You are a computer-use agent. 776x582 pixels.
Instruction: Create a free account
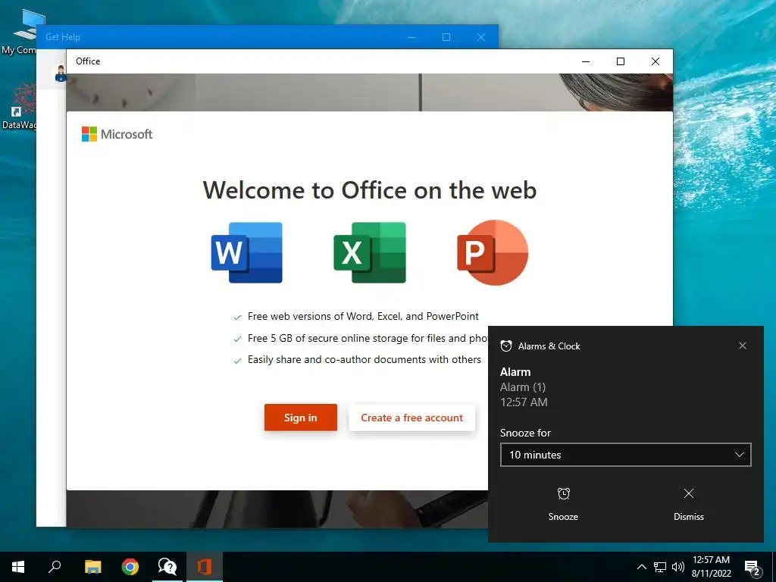[411, 418]
